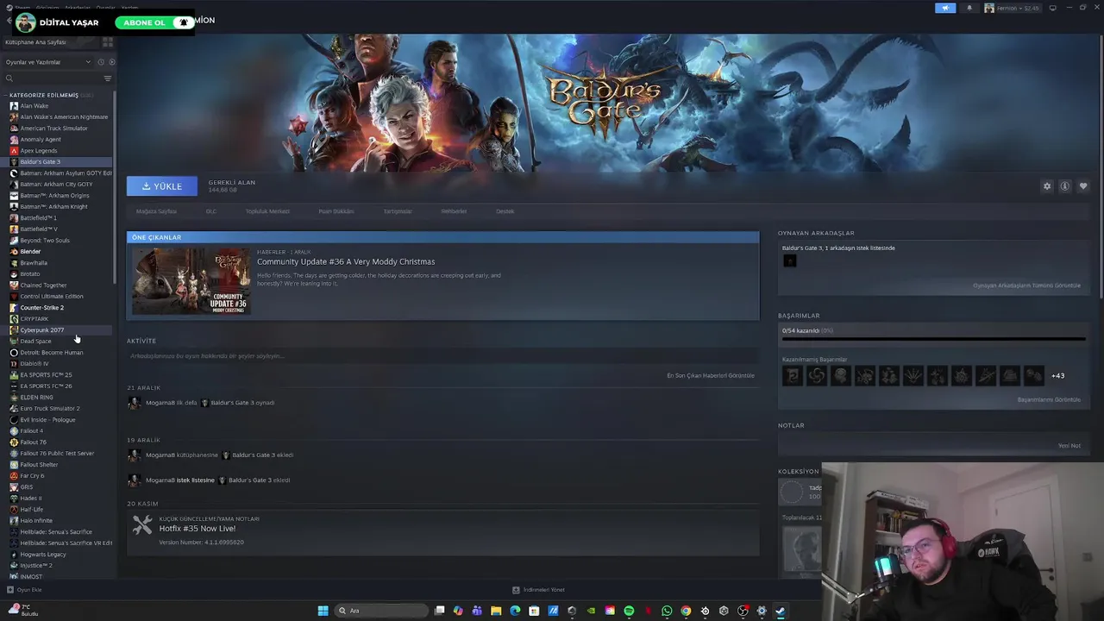Open the Oyunlar menu
Image resolution: width=1104 pixels, height=621 pixels.
[105, 8]
